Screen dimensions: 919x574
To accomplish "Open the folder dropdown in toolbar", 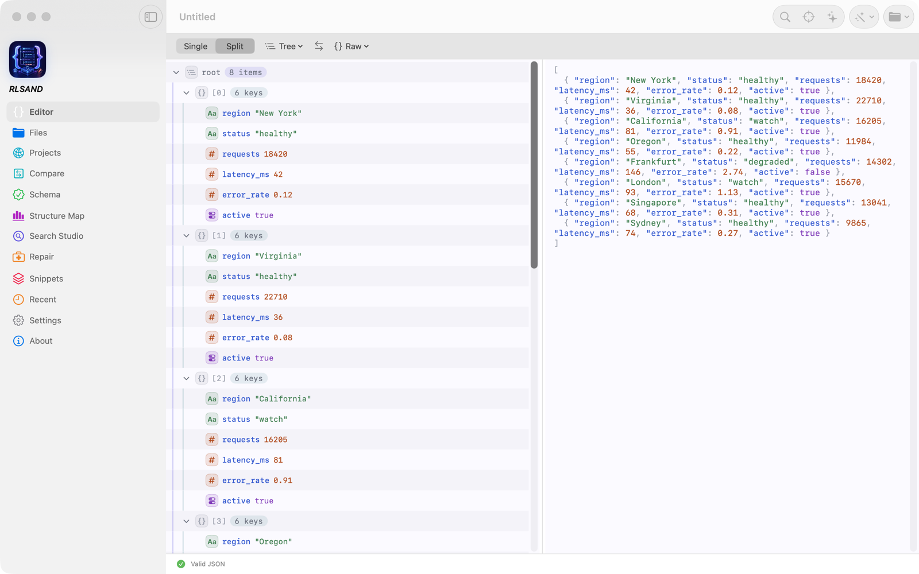I will point(899,17).
